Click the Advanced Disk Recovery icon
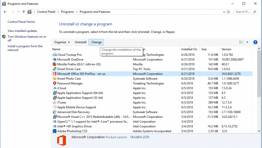Viewport: 262px width, 148px height. 55,112
